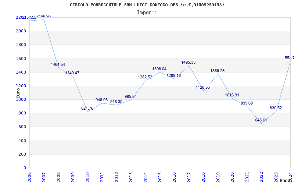Select the data label 821.76
This screenshot has width=294, height=184.
click(87, 108)
